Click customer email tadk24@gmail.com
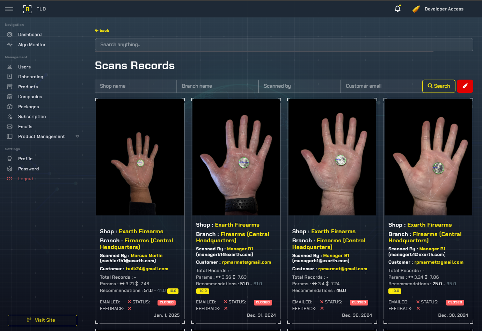The image size is (482, 331). point(147,269)
